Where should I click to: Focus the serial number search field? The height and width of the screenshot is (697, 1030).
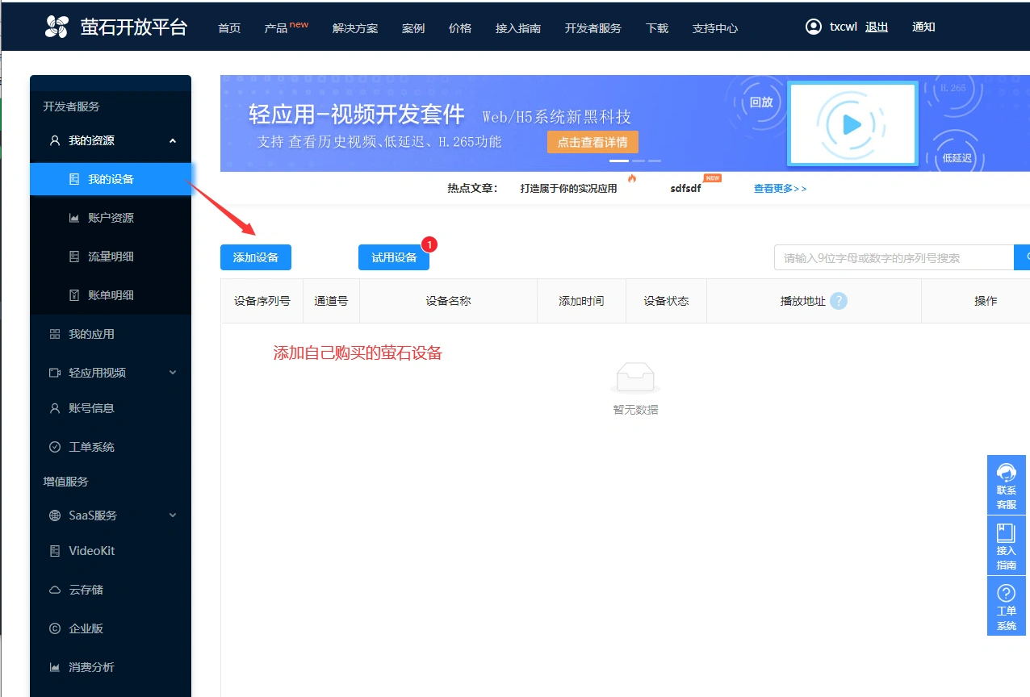(x=894, y=257)
